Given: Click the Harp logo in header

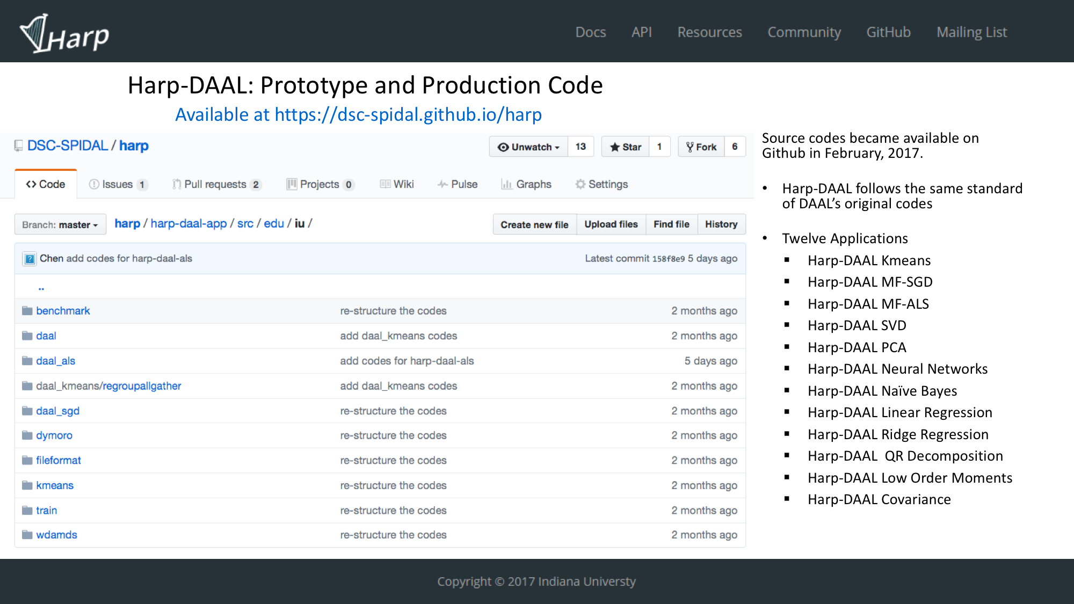Looking at the screenshot, I should pyautogui.click(x=64, y=34).
